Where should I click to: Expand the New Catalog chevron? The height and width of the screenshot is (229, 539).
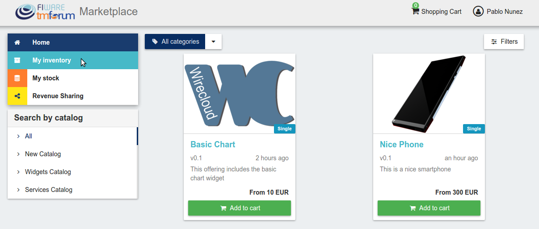pyautogui.click(x=18, y=154)
